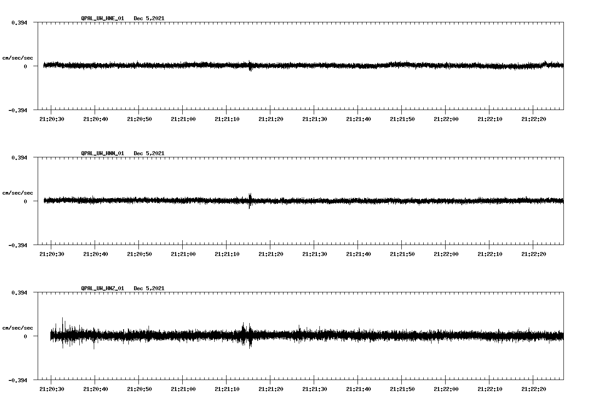This screenshot has height=405, width=595.
Task: Click the 21:20:30 time label on HNE plot
Action: point(52,119)
